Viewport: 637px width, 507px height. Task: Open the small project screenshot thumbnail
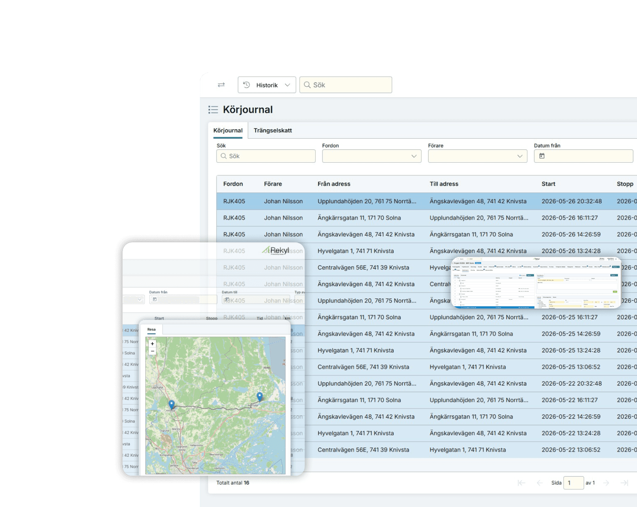coord(536,283)
